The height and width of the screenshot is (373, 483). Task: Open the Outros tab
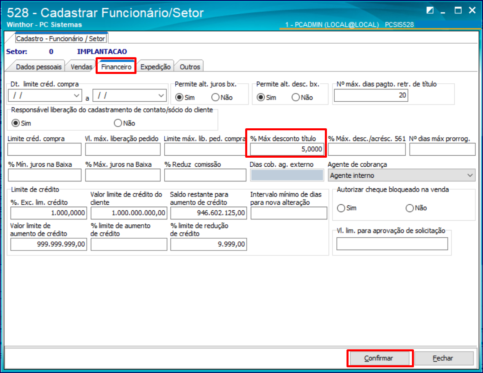[x=190, y=67]
